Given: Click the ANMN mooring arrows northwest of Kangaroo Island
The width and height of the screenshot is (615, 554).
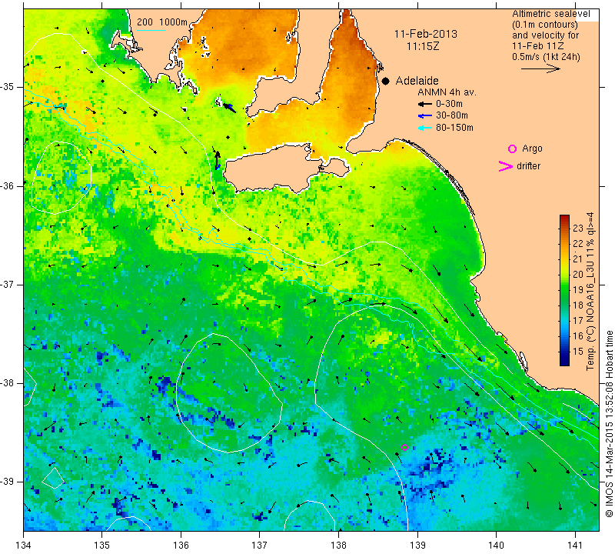Looking at the screenshot, I should pos(217,161).
